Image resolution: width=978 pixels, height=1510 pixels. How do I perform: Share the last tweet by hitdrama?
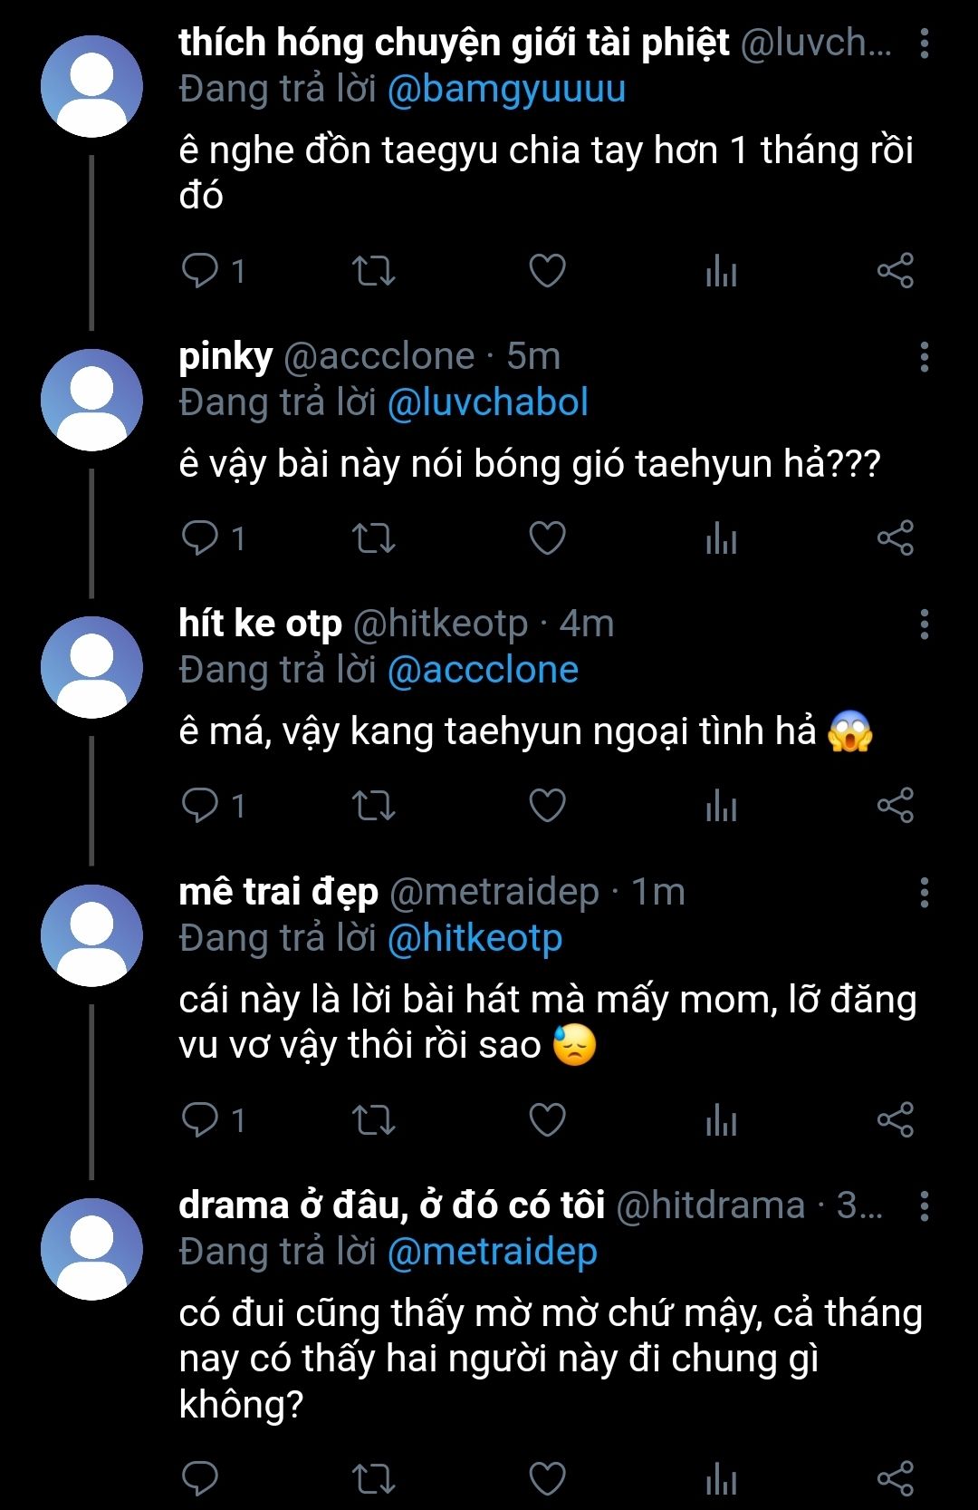895,1478
